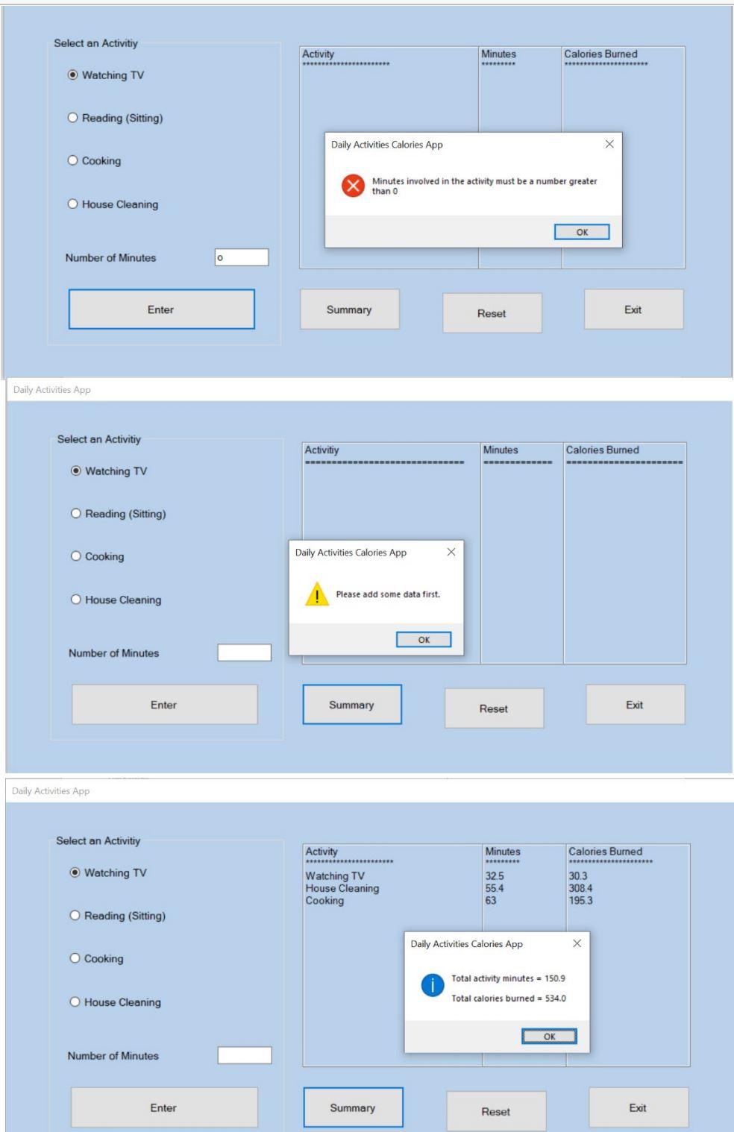Click focused Summary button in warning-dialog window
The image size is (734, 1132).
click(352, 705)
